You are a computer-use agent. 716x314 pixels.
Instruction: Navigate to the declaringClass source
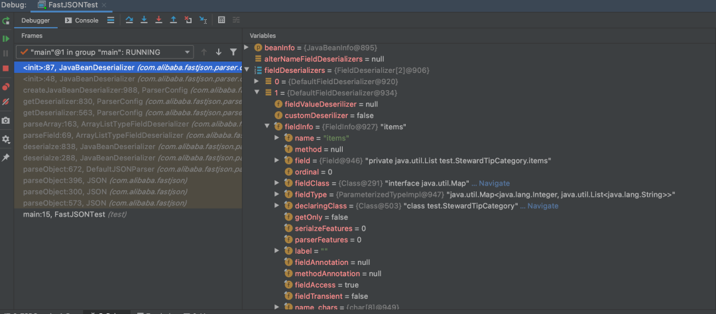tap(542, 205)
